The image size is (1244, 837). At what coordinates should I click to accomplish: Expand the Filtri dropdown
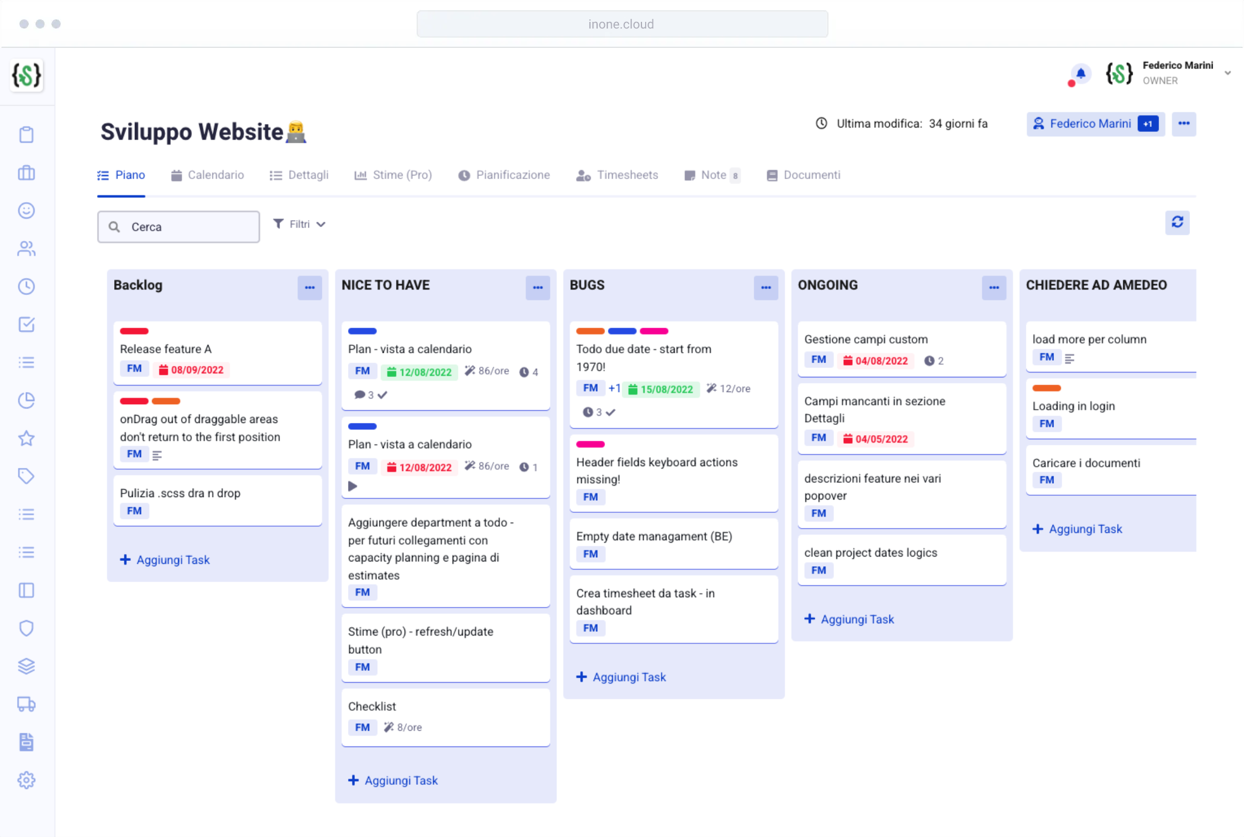click(x=299, y=224)
